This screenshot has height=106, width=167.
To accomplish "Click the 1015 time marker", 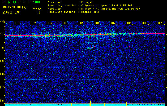I will click(x=81, y=23).
